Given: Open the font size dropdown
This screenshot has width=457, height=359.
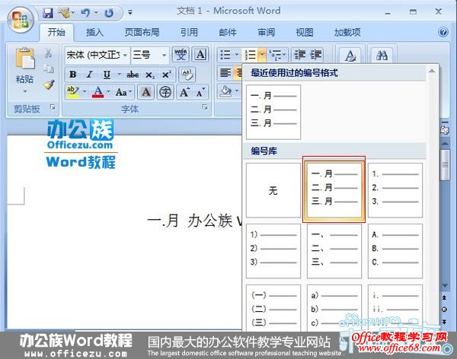Looking at the screenshot, I should click(164, 55).
